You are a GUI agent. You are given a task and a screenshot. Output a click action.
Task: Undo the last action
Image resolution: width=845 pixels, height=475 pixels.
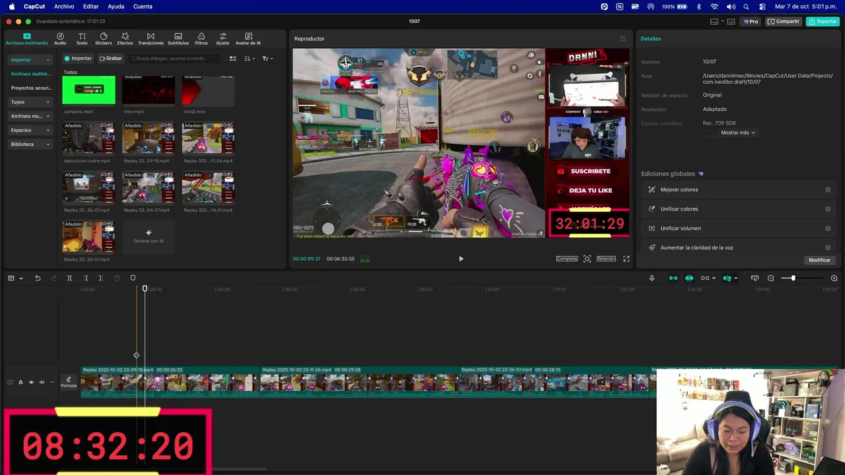coord(38,278)
